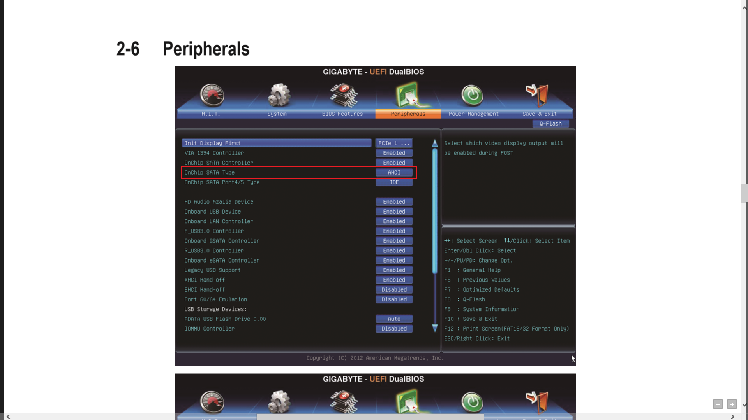748x420 pixels.
Task: Select the highlighted Peripherals tab label
Action: 408,114
